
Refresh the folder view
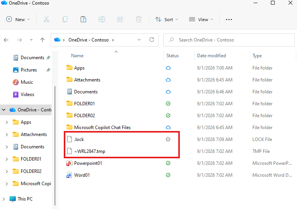coord(152,40)
